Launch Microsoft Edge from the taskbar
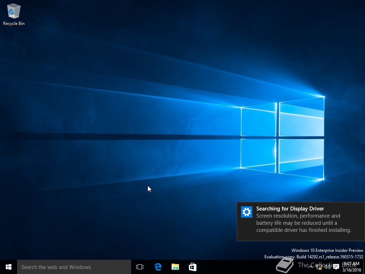This screenshot has width=365, height=274. [158, 267]
